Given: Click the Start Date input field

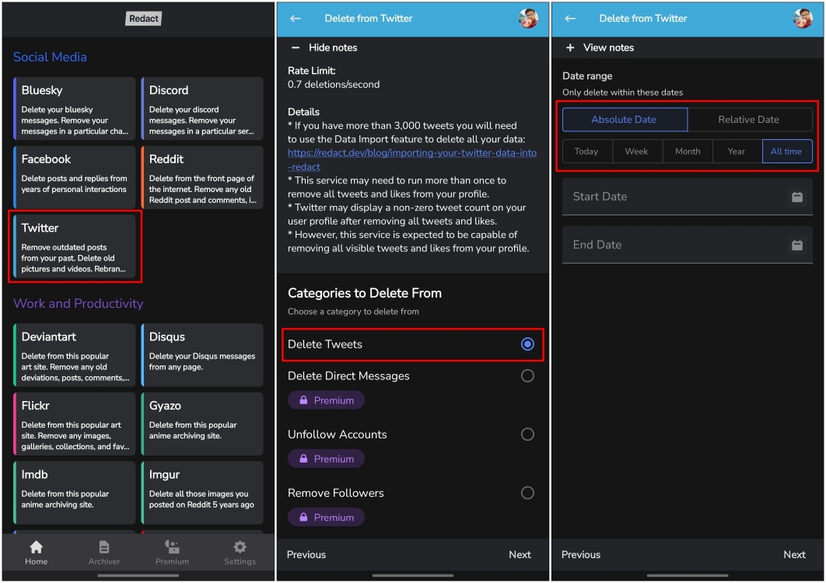Looking at the screenshot, I should click(x=661, y=196).
